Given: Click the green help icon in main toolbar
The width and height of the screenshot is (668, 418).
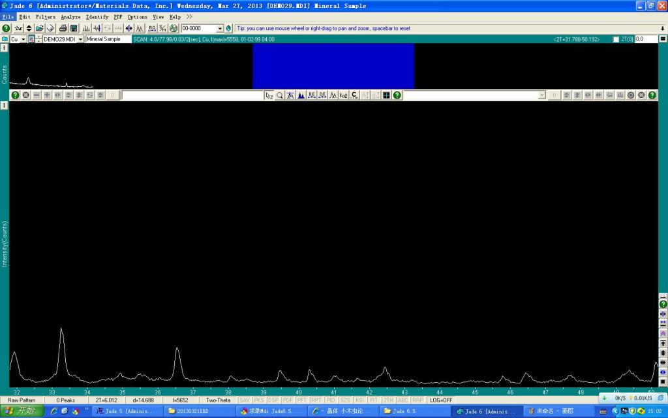Looking at the screenshot, I should point(6,28).
